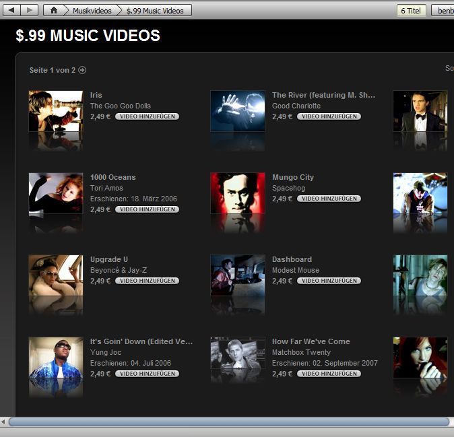Screen dimensions: 454x437
Task: Open the 1000 Oceans thumbnail
Action: click(x=56, y=193)
